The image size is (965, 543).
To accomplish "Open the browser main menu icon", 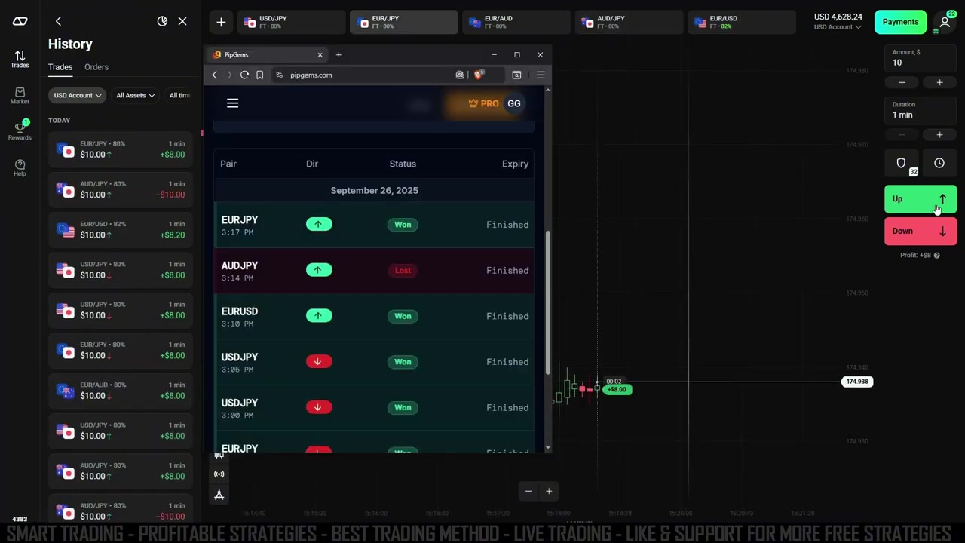I will tap(541, 75).
